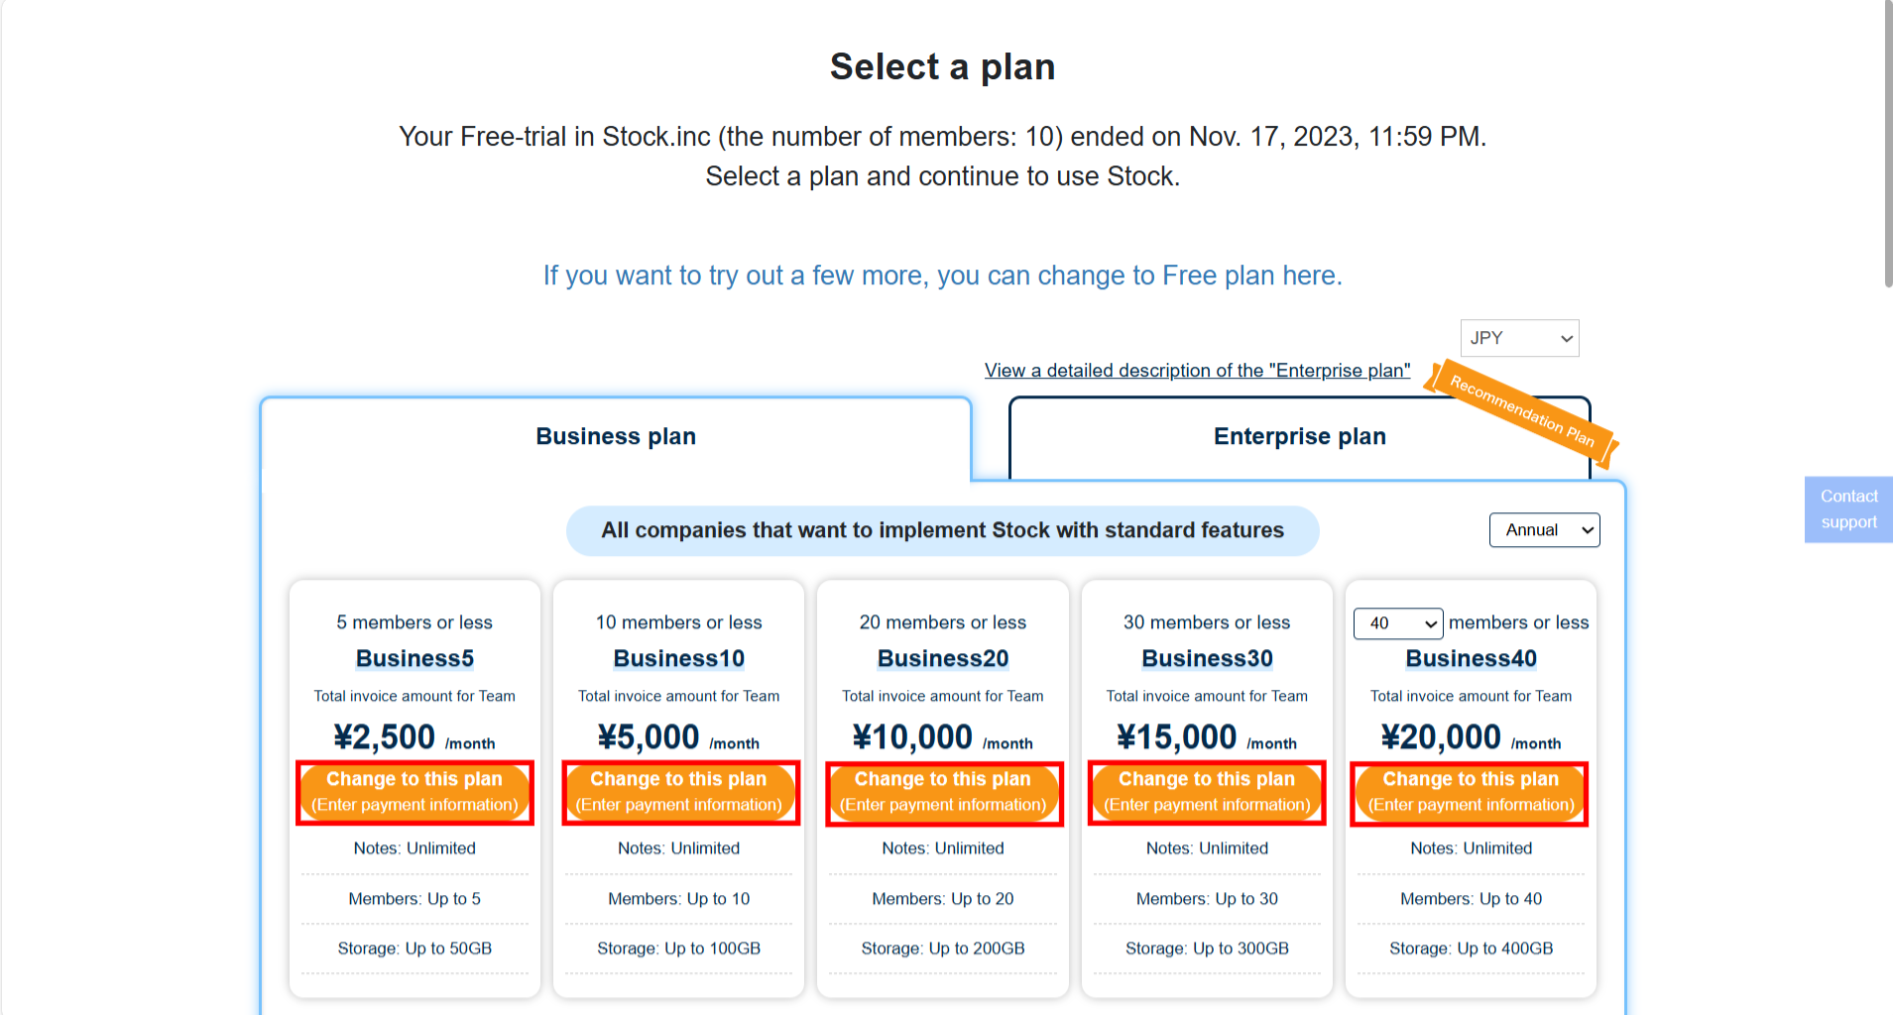Switch to the Enterprise plan tab
The height and width of the screenshot is (1015, 1893).
pos(1299,436)
